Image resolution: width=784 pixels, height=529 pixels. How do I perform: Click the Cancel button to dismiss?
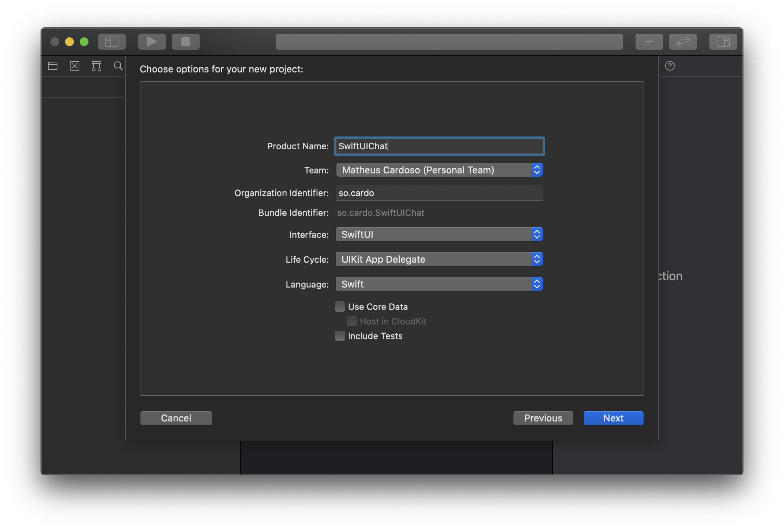(176, 417)
